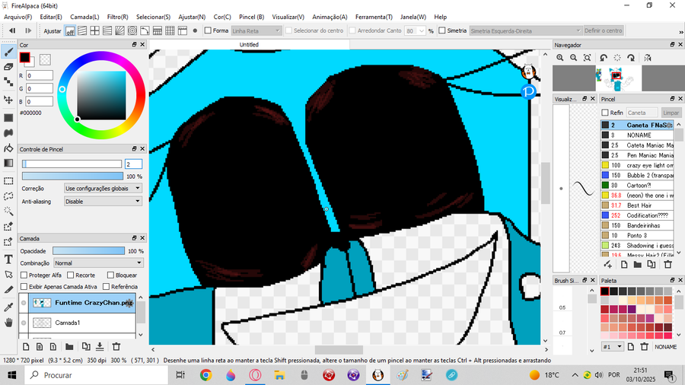Select the Bandeirinhas brush

637,226
